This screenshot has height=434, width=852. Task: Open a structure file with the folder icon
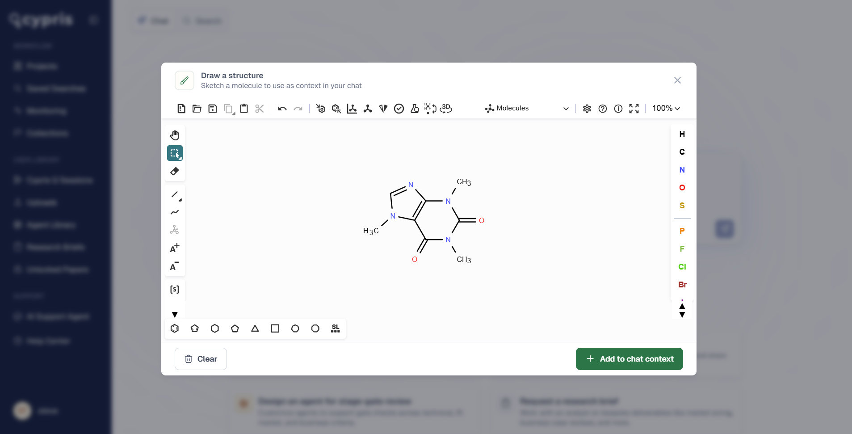click(x=197, y=109)
